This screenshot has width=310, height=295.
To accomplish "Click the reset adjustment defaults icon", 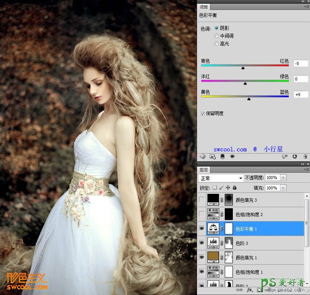I will [295, 156].
